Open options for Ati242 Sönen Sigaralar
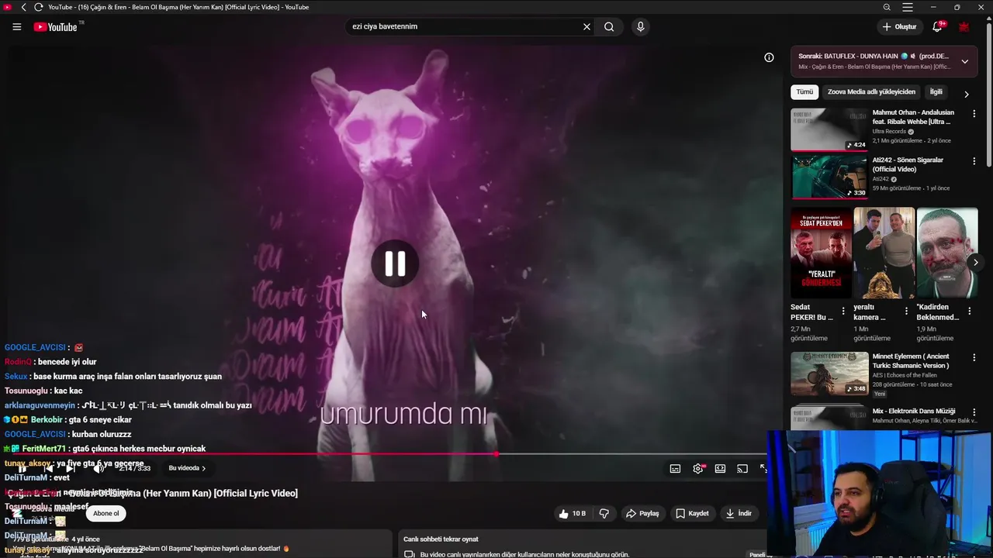 click(x=974, y=161)
